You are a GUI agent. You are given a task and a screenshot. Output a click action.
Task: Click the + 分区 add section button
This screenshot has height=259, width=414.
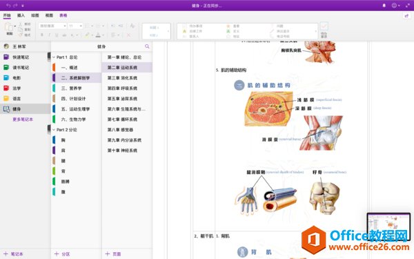pos(62,254)
